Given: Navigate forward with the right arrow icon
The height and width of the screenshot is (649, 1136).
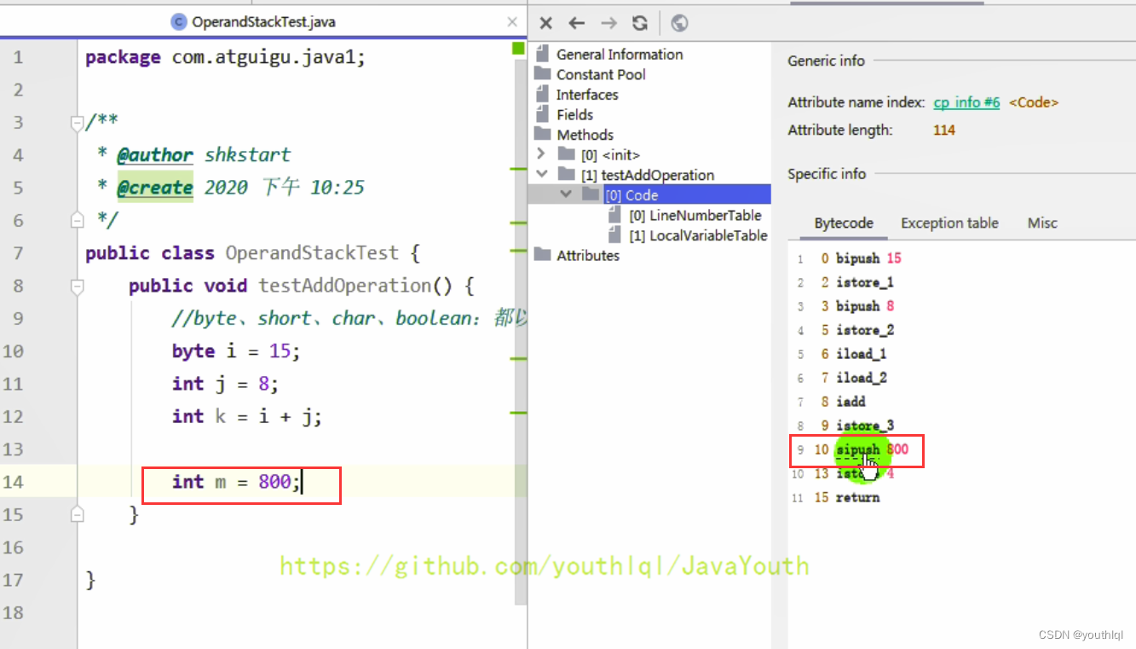Looking at the screenshot, I should [608, 23].
